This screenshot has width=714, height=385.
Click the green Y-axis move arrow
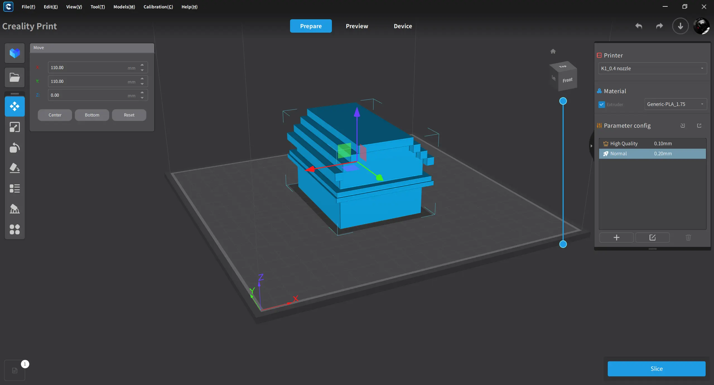tap(379, 177)
